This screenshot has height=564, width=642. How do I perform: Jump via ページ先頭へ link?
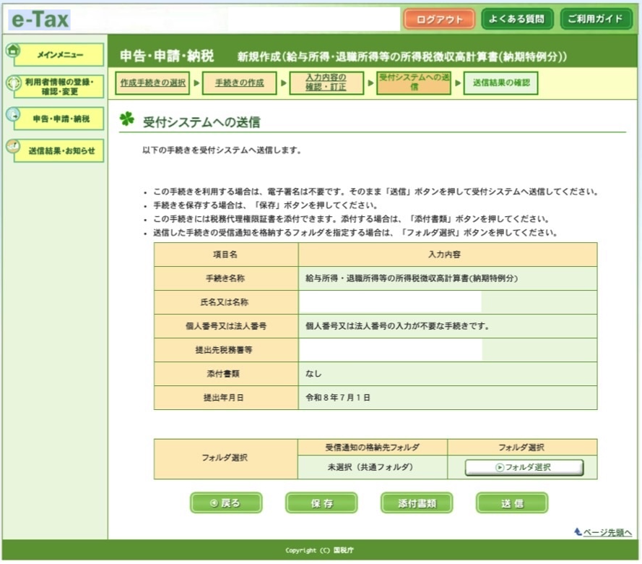607,532
